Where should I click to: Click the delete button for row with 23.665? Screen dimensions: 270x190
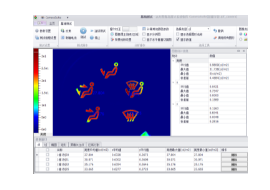coord(234,169)
